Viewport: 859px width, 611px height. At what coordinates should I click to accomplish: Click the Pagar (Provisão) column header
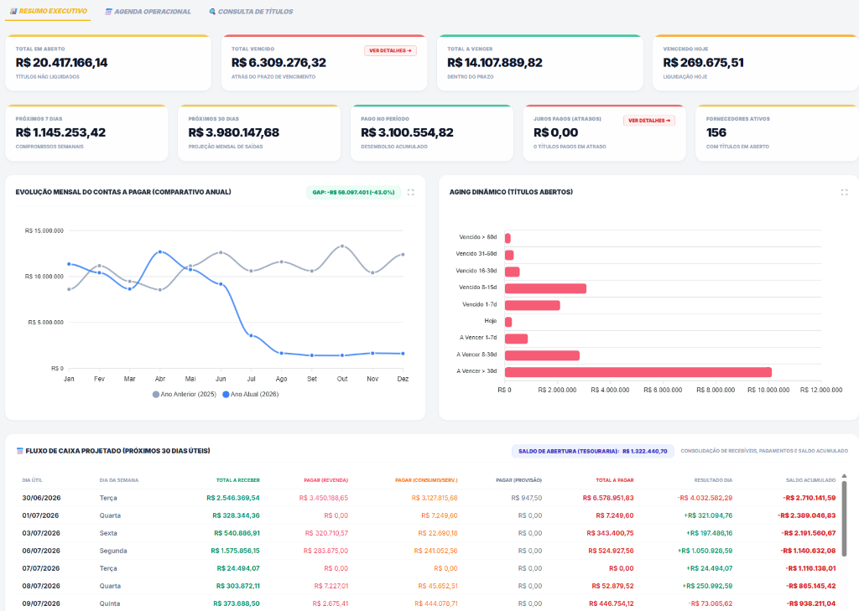point(518,480)
